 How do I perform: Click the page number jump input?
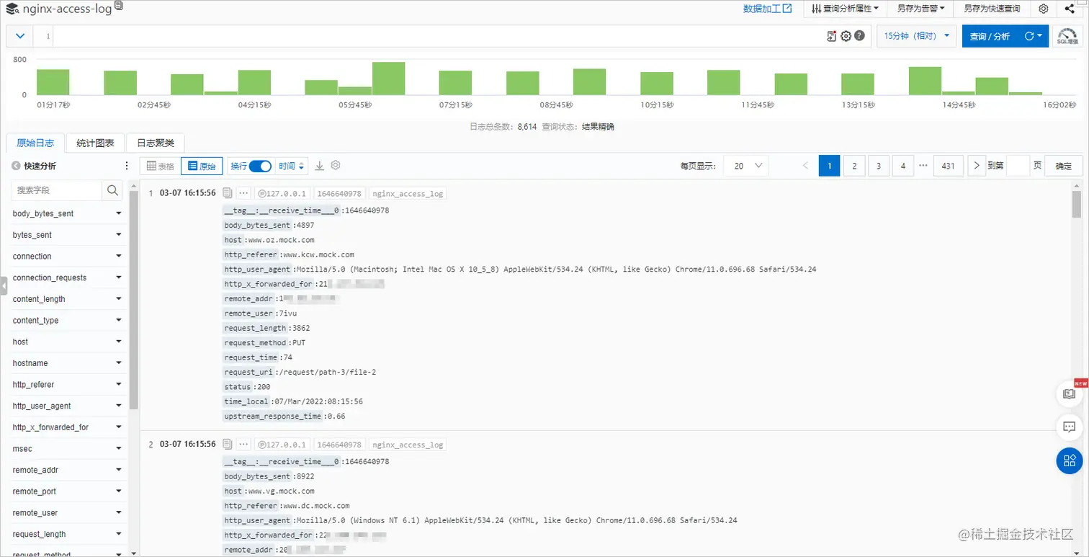[1018, 166]
